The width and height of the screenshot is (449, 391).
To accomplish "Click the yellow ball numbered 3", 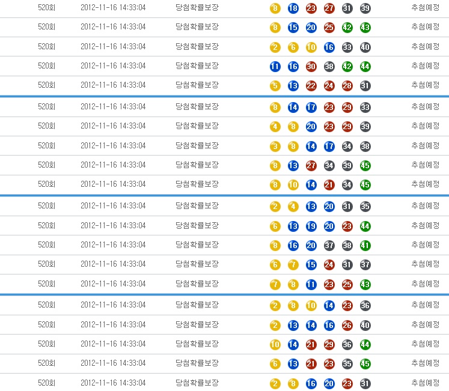I will [275, 147].
